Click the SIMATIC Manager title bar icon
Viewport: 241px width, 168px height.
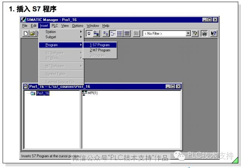(23, 20)
